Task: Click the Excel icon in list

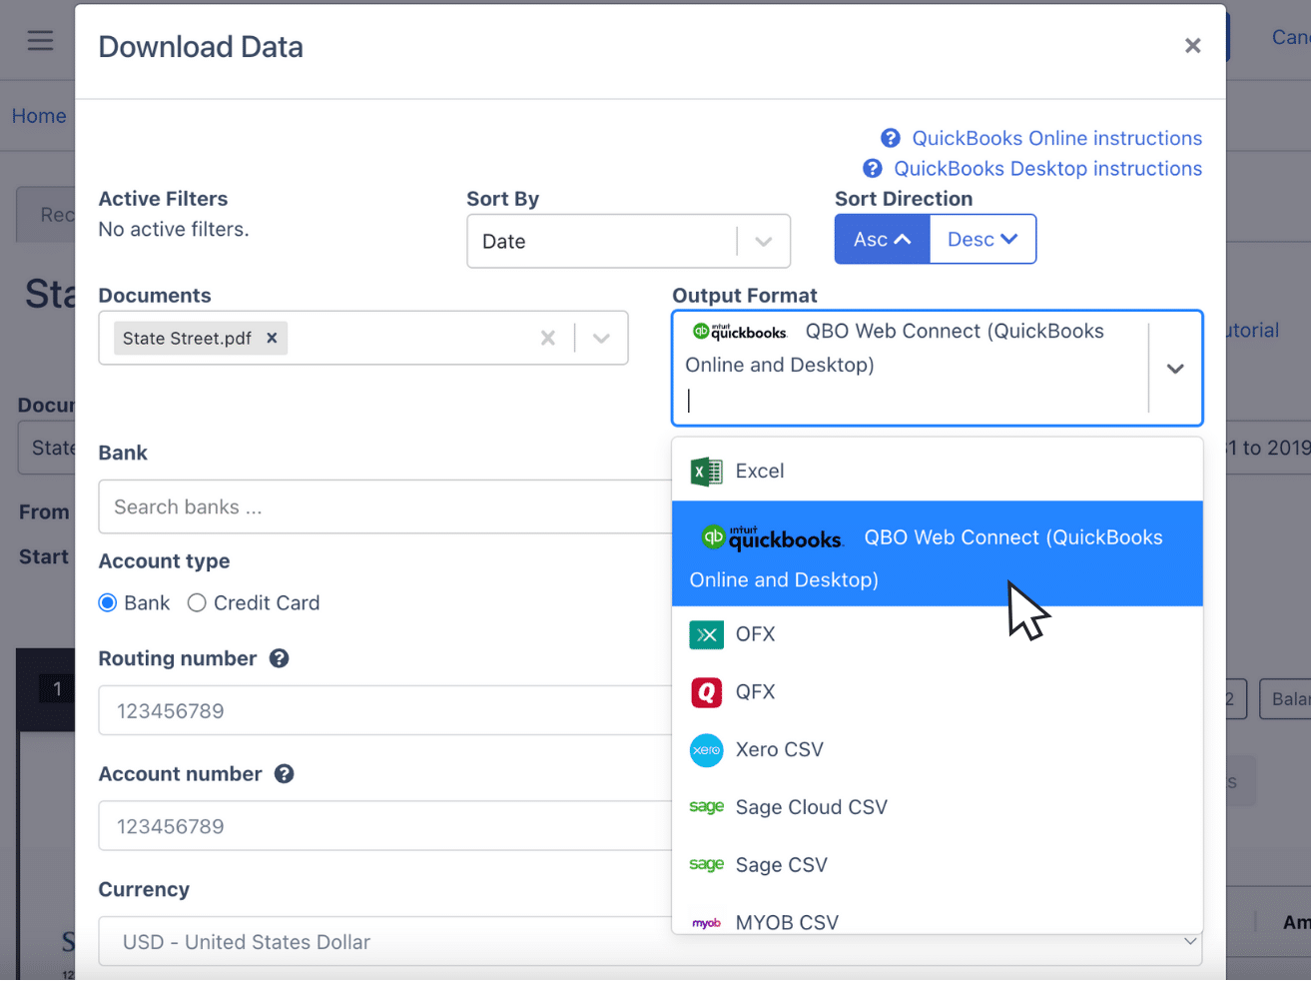Action: tap(707, 472)
